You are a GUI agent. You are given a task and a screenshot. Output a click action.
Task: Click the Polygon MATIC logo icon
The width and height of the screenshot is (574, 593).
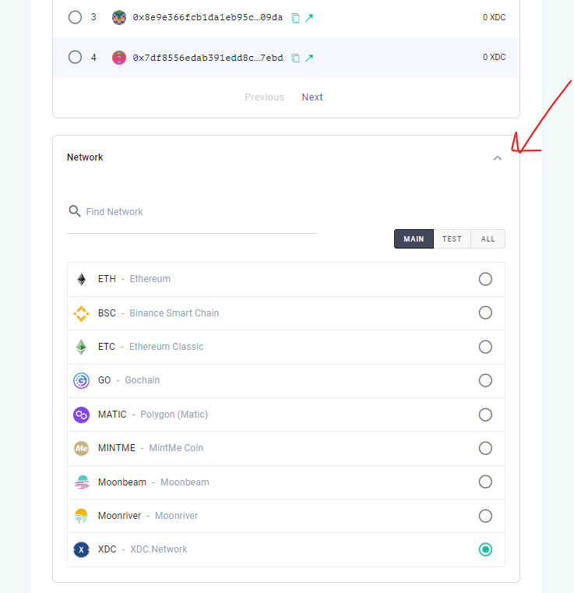point(82,415)
